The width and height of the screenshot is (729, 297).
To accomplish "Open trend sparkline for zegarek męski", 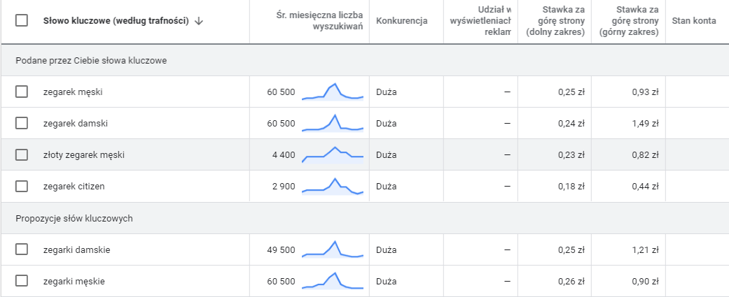I will coord(333,92).
